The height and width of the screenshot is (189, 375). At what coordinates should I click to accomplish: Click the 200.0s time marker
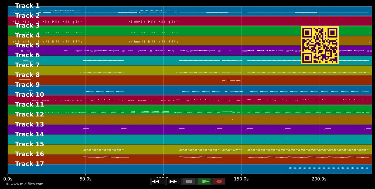(x=319, y=179)
